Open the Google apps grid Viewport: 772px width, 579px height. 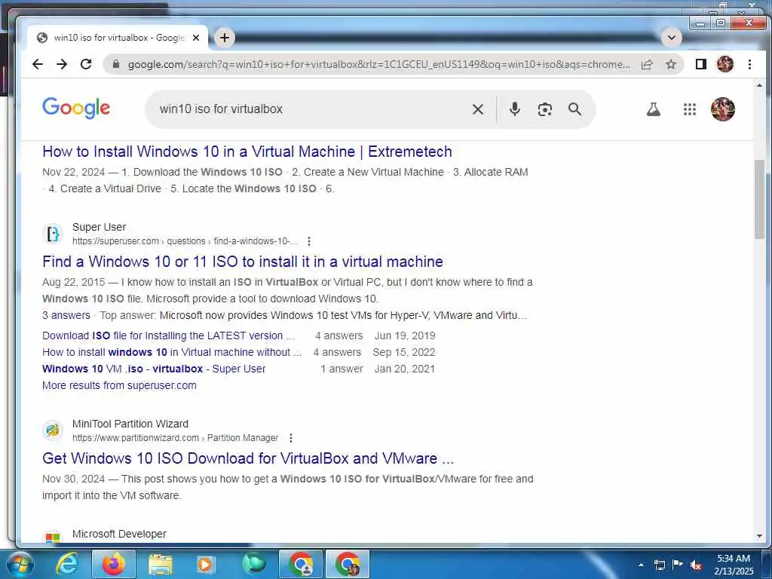pyautogui.click(x=689, y=109)
